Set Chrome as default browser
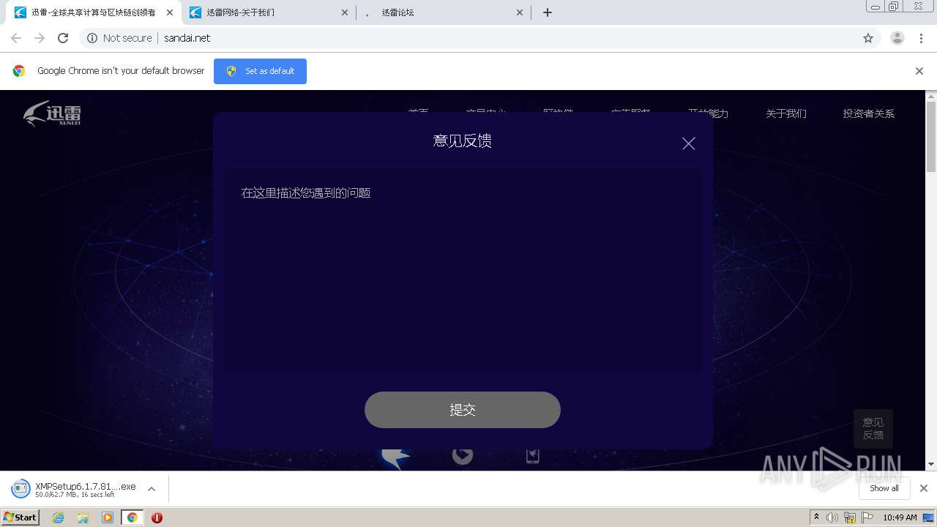937x527 pixels. pyautogui.click(x=260, y=71)
